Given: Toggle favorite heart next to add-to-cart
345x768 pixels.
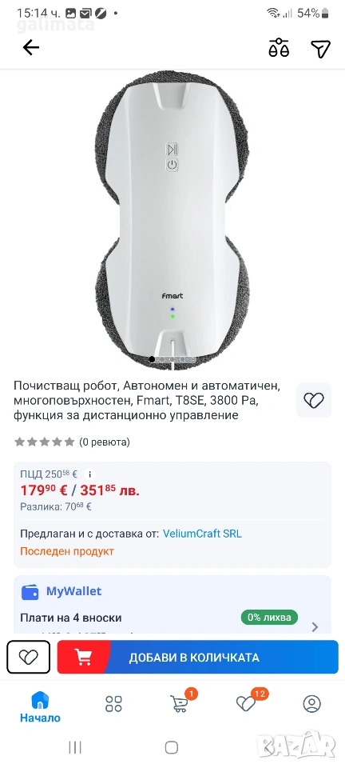Looking at the screenshot, I should click(x=28, y=657).
